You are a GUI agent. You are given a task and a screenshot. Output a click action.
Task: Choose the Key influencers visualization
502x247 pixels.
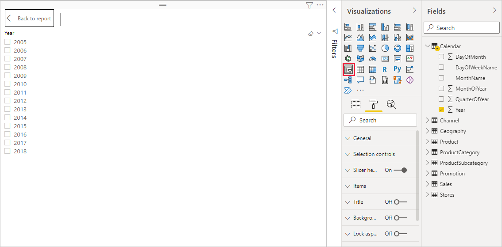coord(410,69)
